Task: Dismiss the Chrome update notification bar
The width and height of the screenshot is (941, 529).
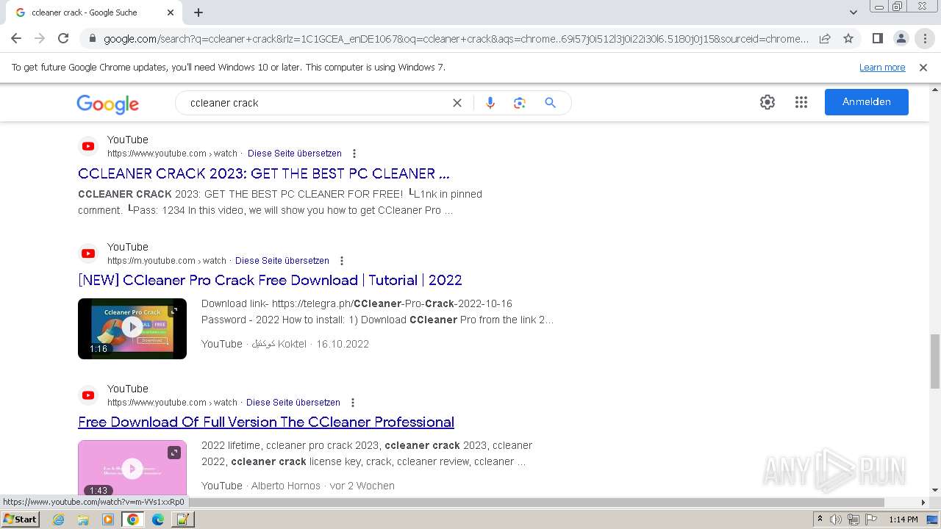Action: (923, 68)
